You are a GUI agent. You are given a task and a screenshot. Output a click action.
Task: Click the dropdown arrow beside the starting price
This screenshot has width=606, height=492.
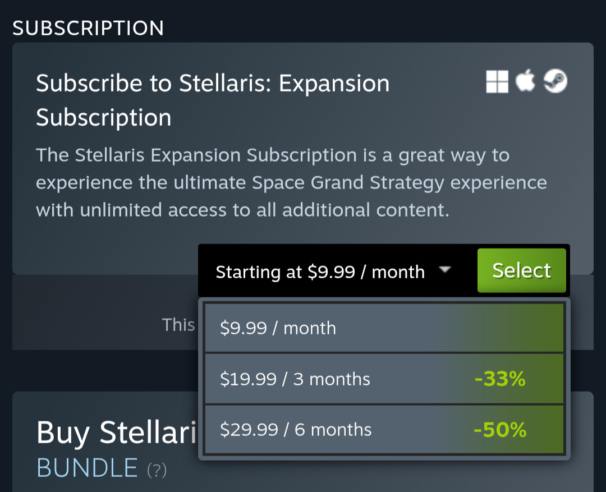click(x=444, y=270)
